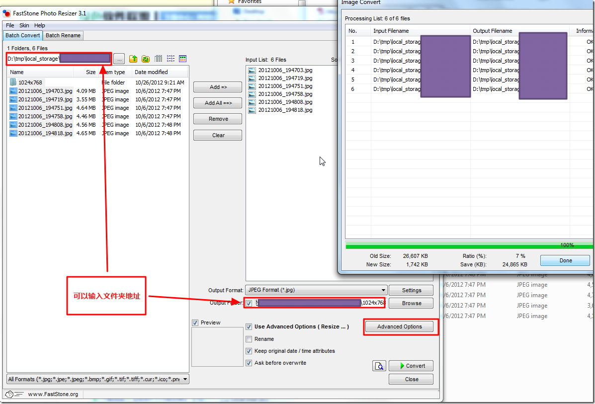Open Advanced Options dialog
This screenshot has width=595, height=404.
tap(399, 326)
